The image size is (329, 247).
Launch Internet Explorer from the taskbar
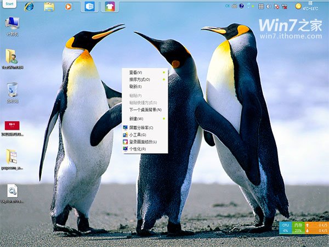[29, 7]
